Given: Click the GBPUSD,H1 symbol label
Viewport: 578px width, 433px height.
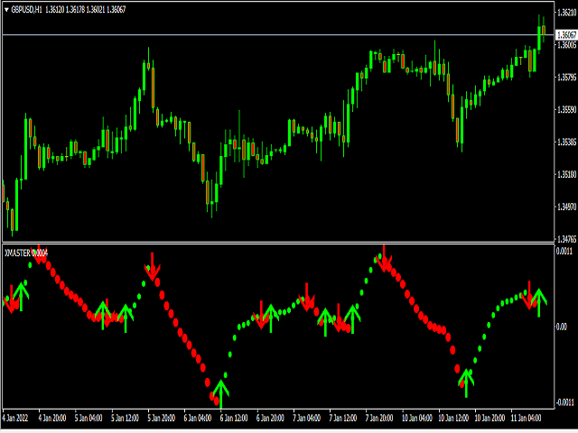Looking at the screenshot, I should (27, 10).
